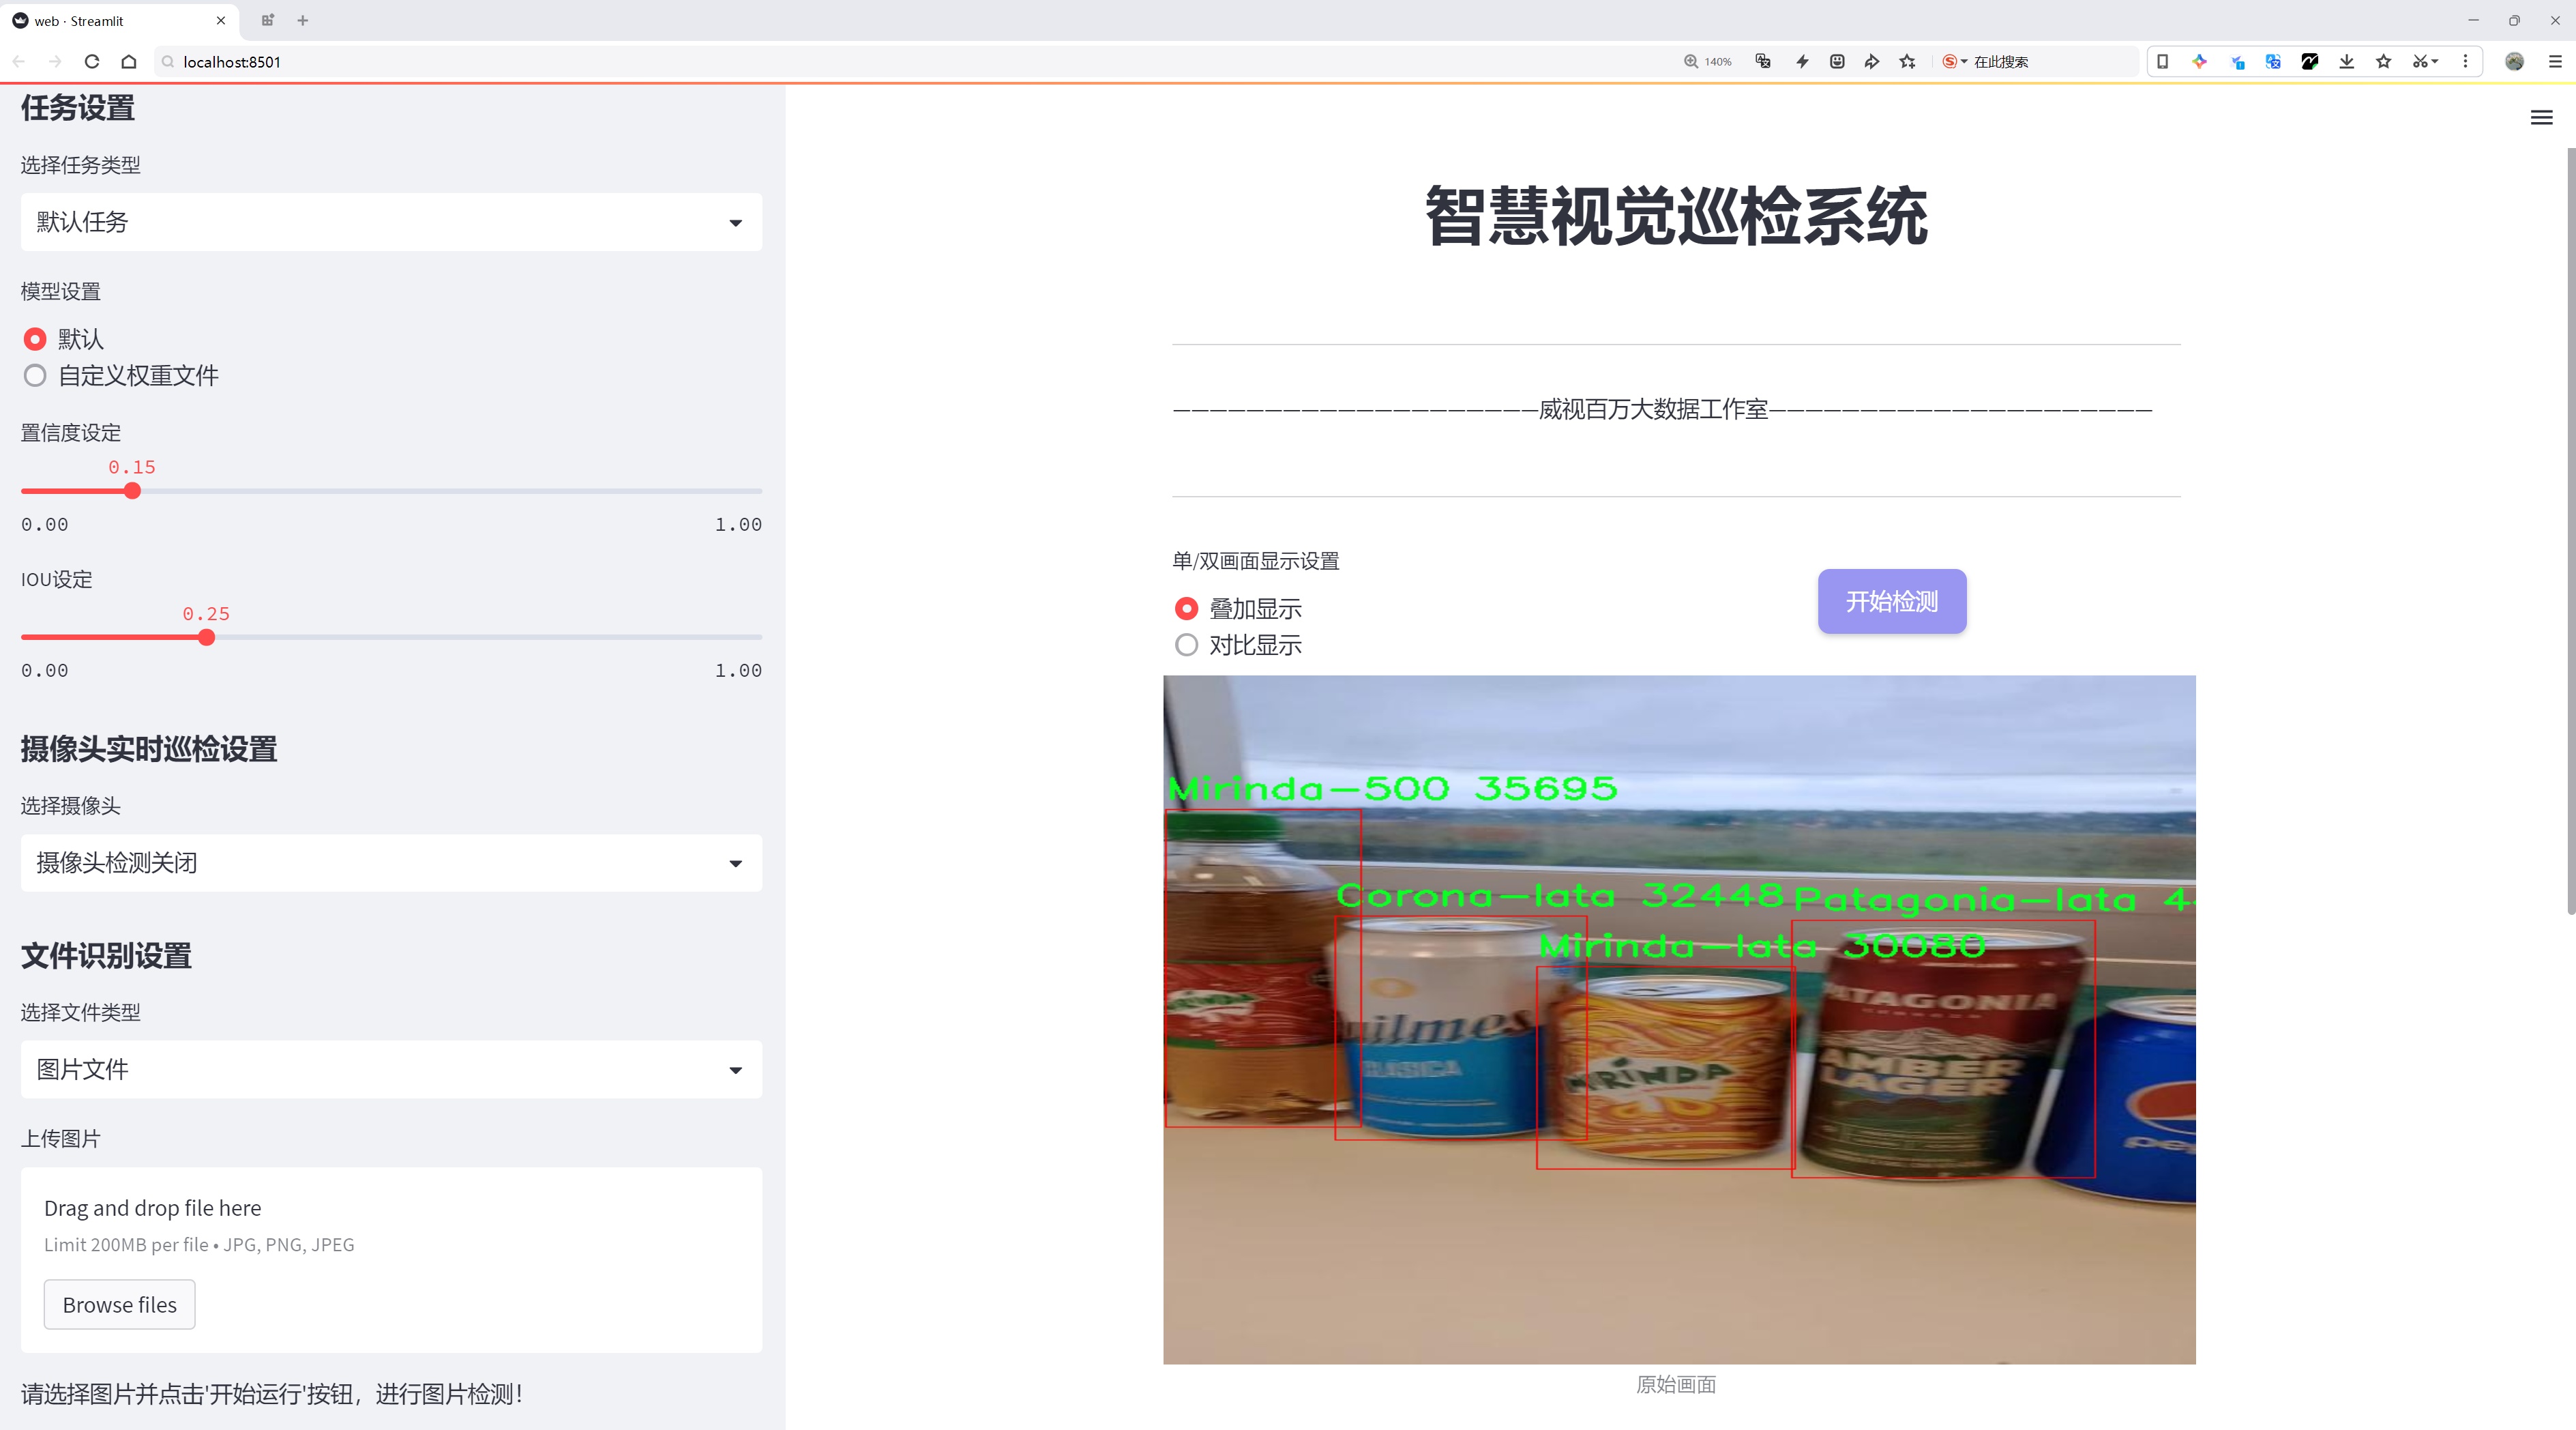Click the 置信度设定 label
The height and width of the screenshot is (1430, 2576).
[x=71, y=433]
